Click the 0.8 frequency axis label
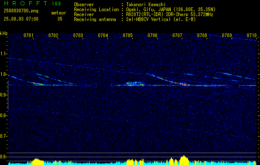Image resolution: width=260 pixels, height=165 pixels. tap(3, 115)
